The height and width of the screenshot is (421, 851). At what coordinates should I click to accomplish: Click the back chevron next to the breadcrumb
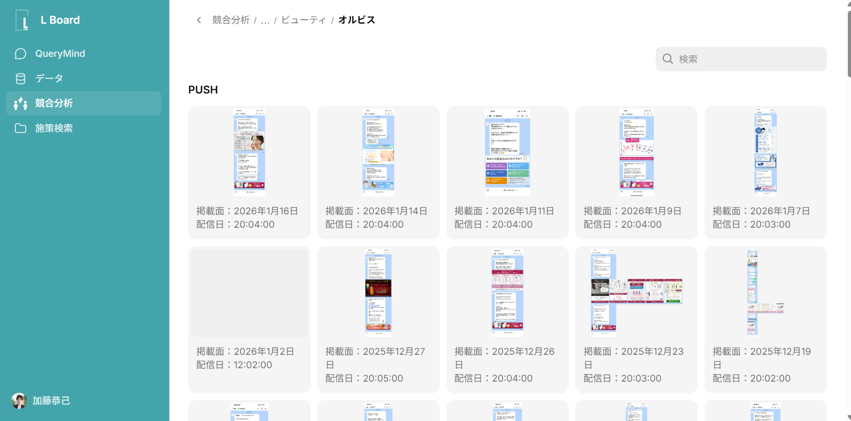pos(198,20)
